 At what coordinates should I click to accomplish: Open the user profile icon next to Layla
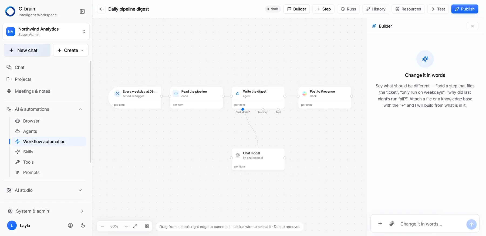click(70, 225)
